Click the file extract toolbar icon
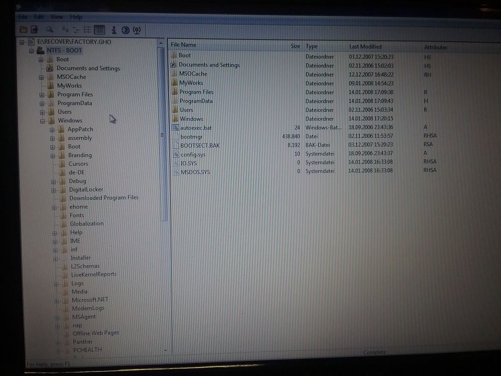 (x=35, y=30)
